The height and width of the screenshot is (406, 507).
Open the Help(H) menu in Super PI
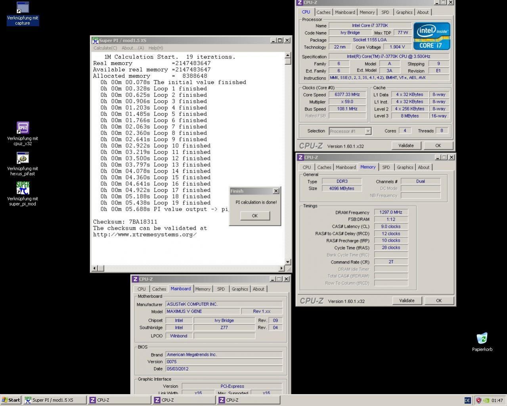point(155,48)
